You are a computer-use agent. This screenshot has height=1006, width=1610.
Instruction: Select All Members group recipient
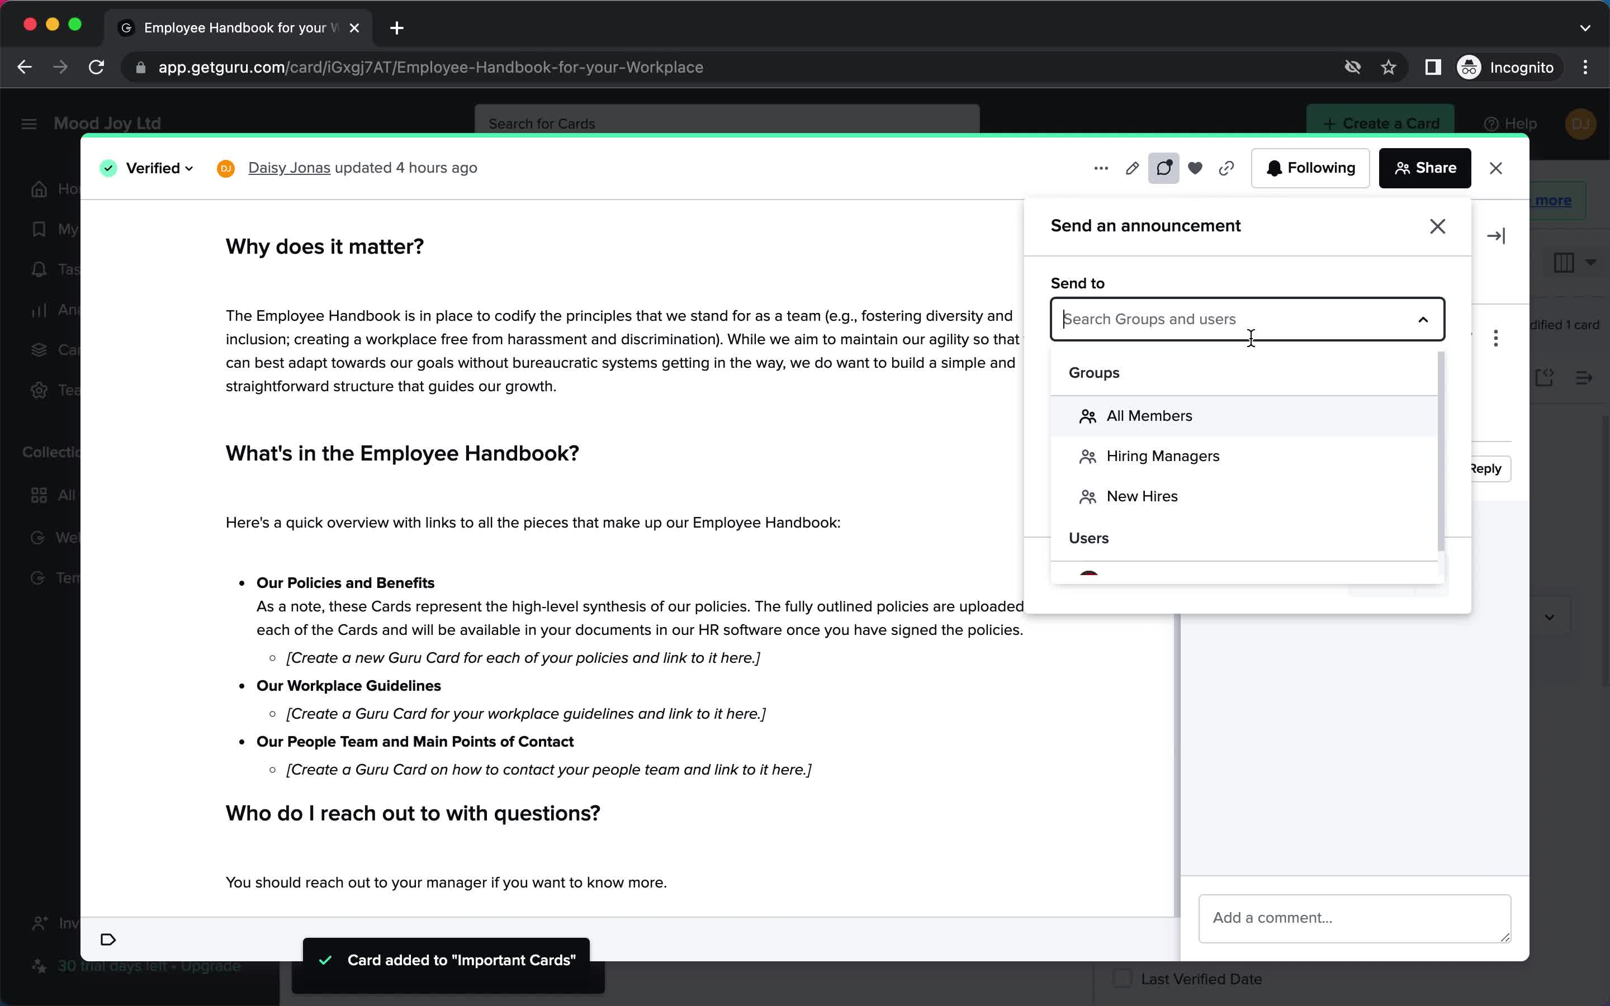coord(1149,415)
